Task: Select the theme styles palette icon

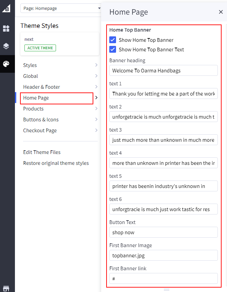Action: [6, 64]
